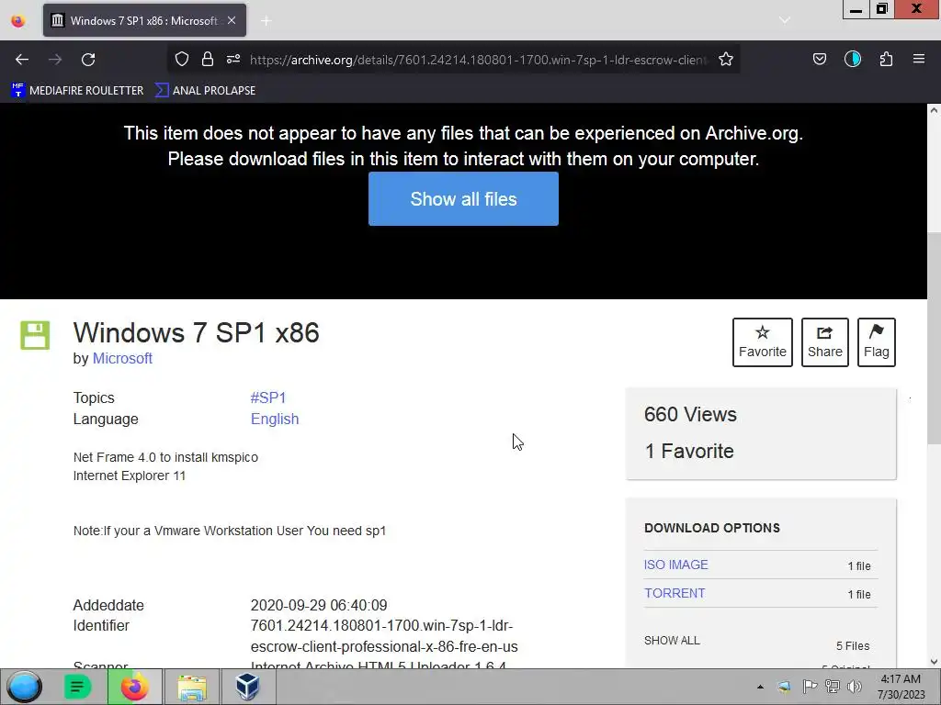
Task: Close the Windows 7 SP1 x86 tab
Action: pos(232,20)
